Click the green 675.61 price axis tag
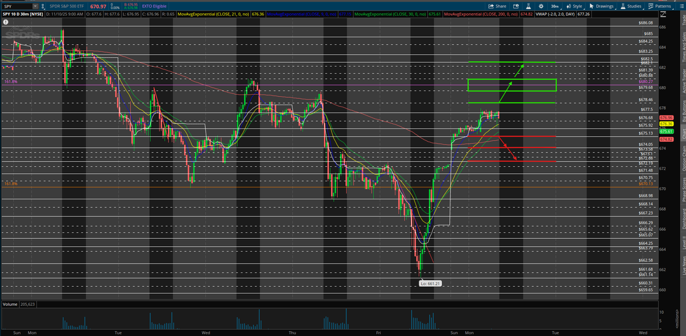This screenshot has width=686, height=336. (666, 131)
